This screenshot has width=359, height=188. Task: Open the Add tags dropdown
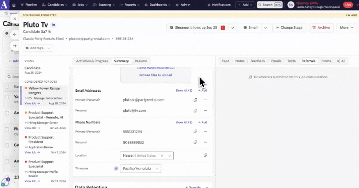[x=38, y=48]
